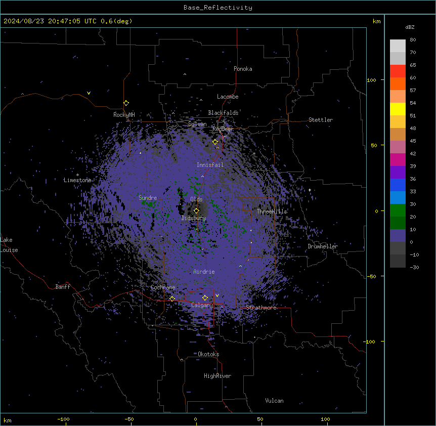
Task: Click the yellow V marker northeast of Calgary
Action: tap(217, 295)
